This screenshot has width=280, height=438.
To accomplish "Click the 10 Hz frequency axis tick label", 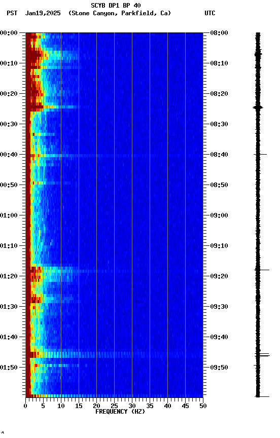I will click(x=61, y=406).
